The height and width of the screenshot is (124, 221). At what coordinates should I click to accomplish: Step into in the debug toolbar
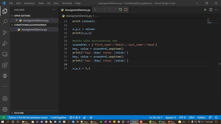coord(110,10)
